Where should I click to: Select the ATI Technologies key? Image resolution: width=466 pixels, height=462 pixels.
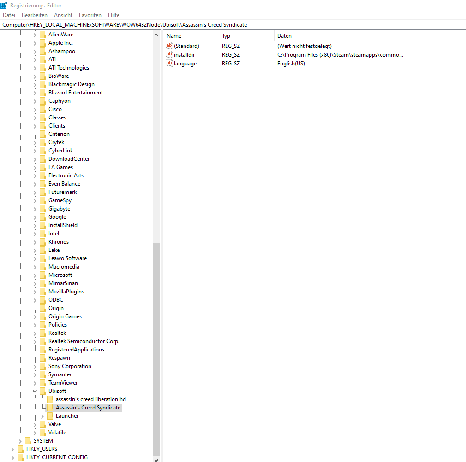click(x=69, y=68)
